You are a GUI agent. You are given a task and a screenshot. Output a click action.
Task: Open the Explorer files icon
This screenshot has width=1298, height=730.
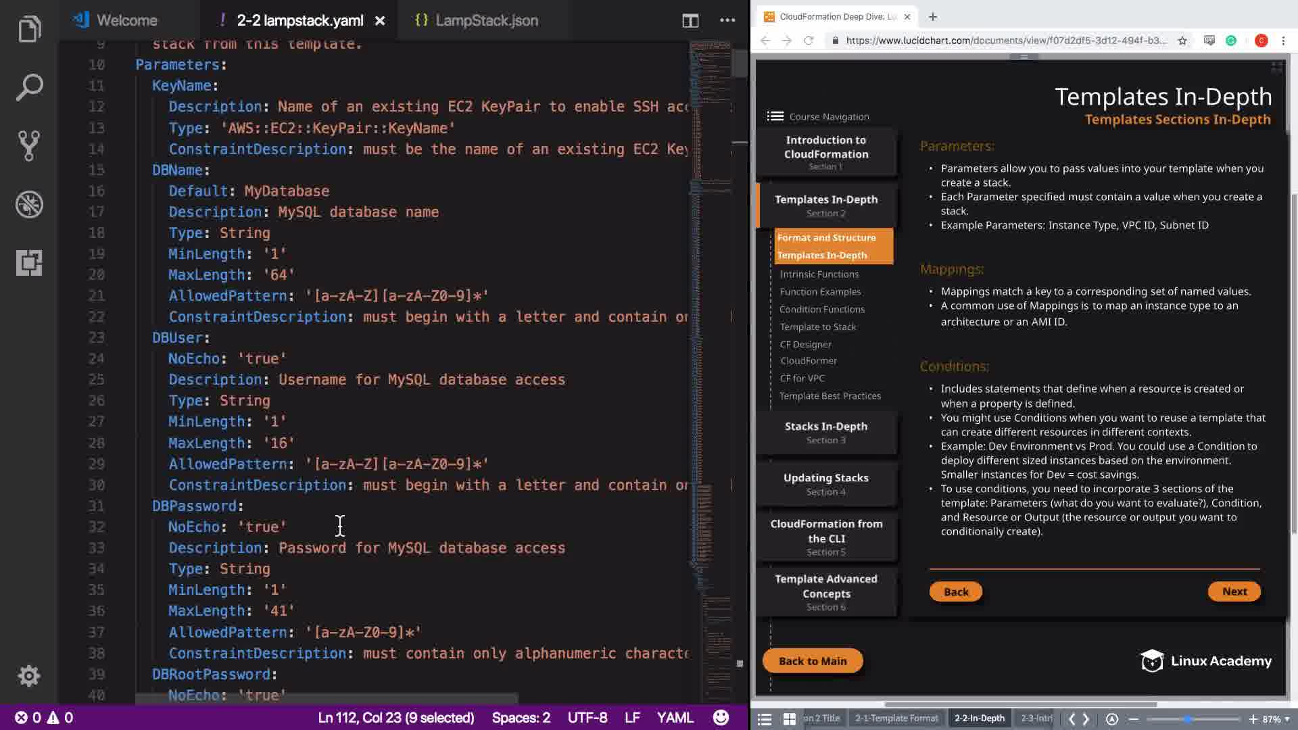(x=29, y=29)
